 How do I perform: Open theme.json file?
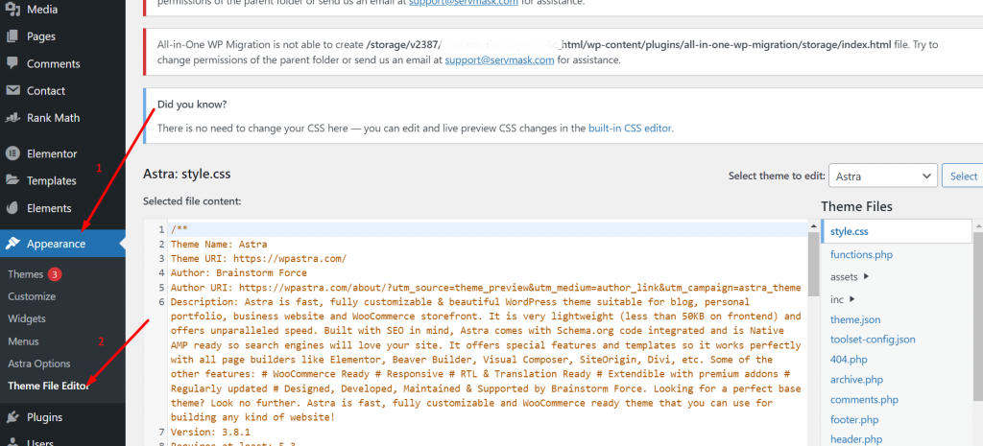[855, 319]
